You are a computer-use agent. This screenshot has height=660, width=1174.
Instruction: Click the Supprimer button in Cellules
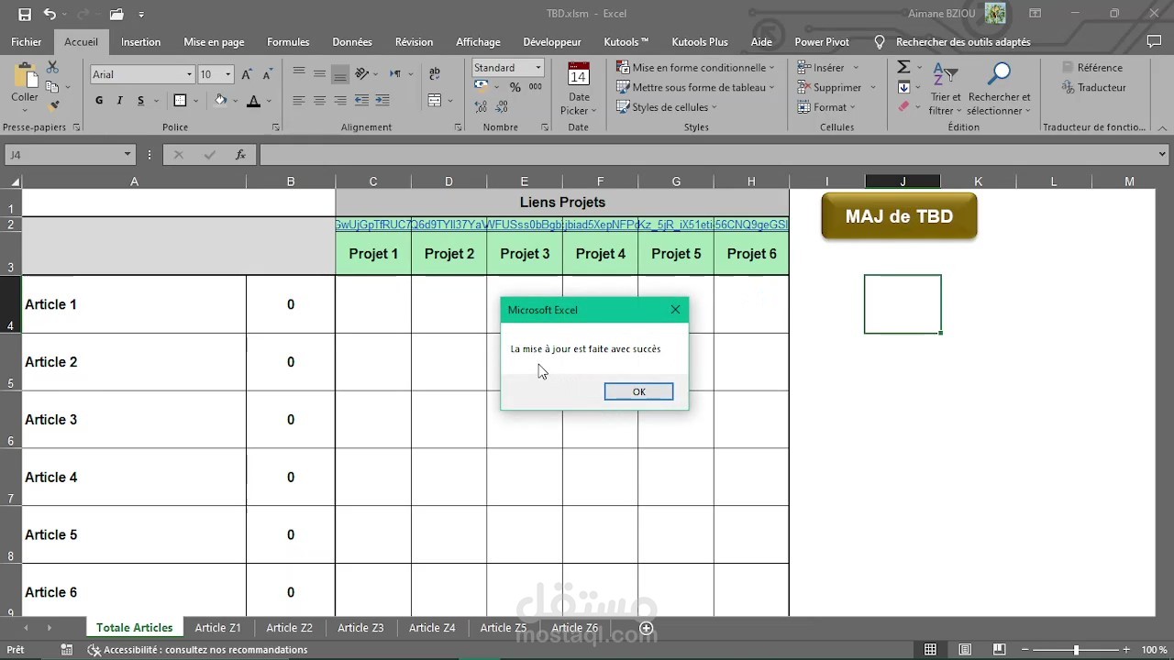coord(835,87)
